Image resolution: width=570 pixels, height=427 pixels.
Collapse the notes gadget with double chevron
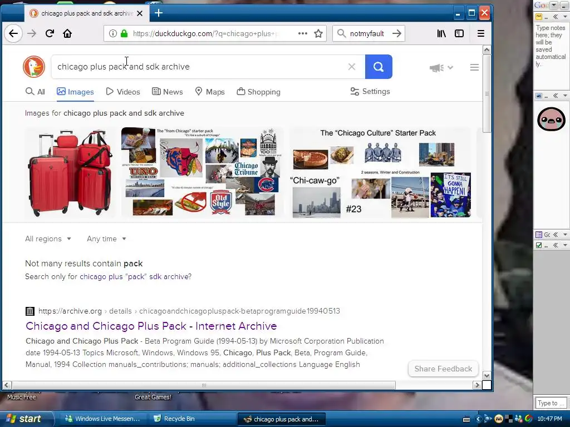coord(556,17)
